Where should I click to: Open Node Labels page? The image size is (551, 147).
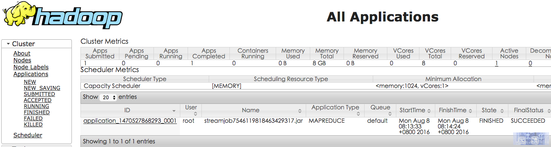click(x=31, y=67)
